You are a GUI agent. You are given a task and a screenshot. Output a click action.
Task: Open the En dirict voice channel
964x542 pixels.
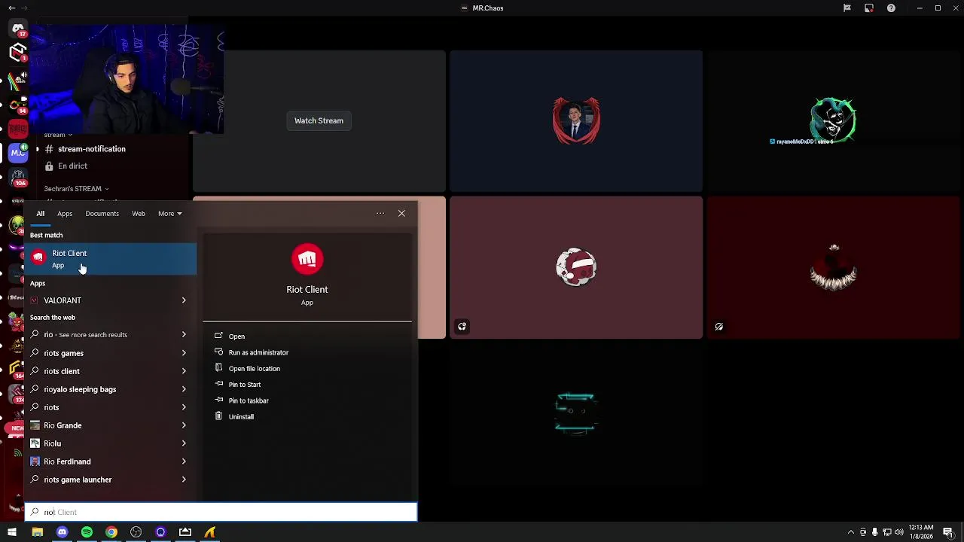click(x=73, y=166)
